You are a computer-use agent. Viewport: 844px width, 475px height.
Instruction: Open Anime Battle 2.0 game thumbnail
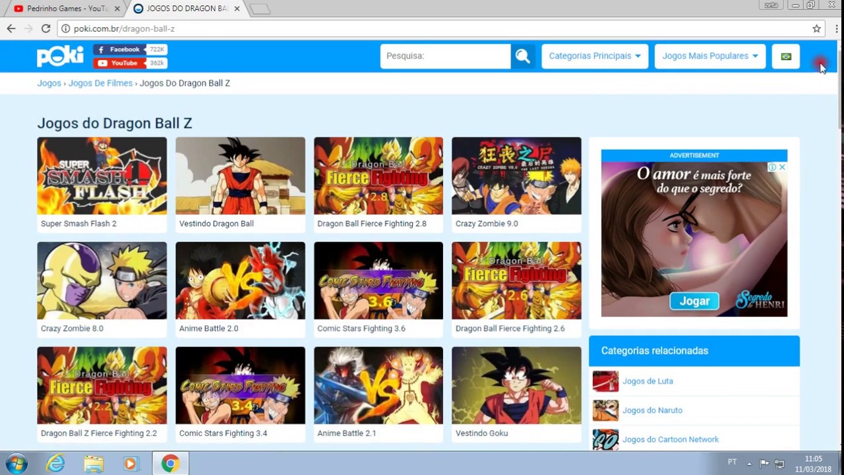coord(240,280)
